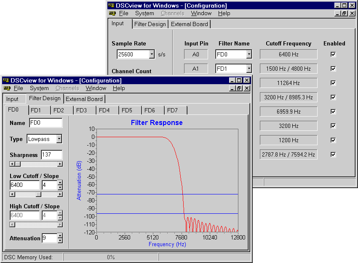This screenshot has width=358, height=263.
Task: Increase Low Cutoff slope with up arrow
Action: [60, 183]
